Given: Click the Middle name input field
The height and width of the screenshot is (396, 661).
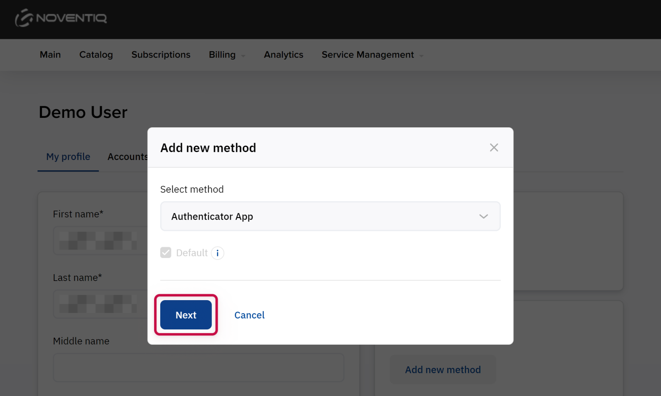Looking at the screenshot, I should click(198, 367).
